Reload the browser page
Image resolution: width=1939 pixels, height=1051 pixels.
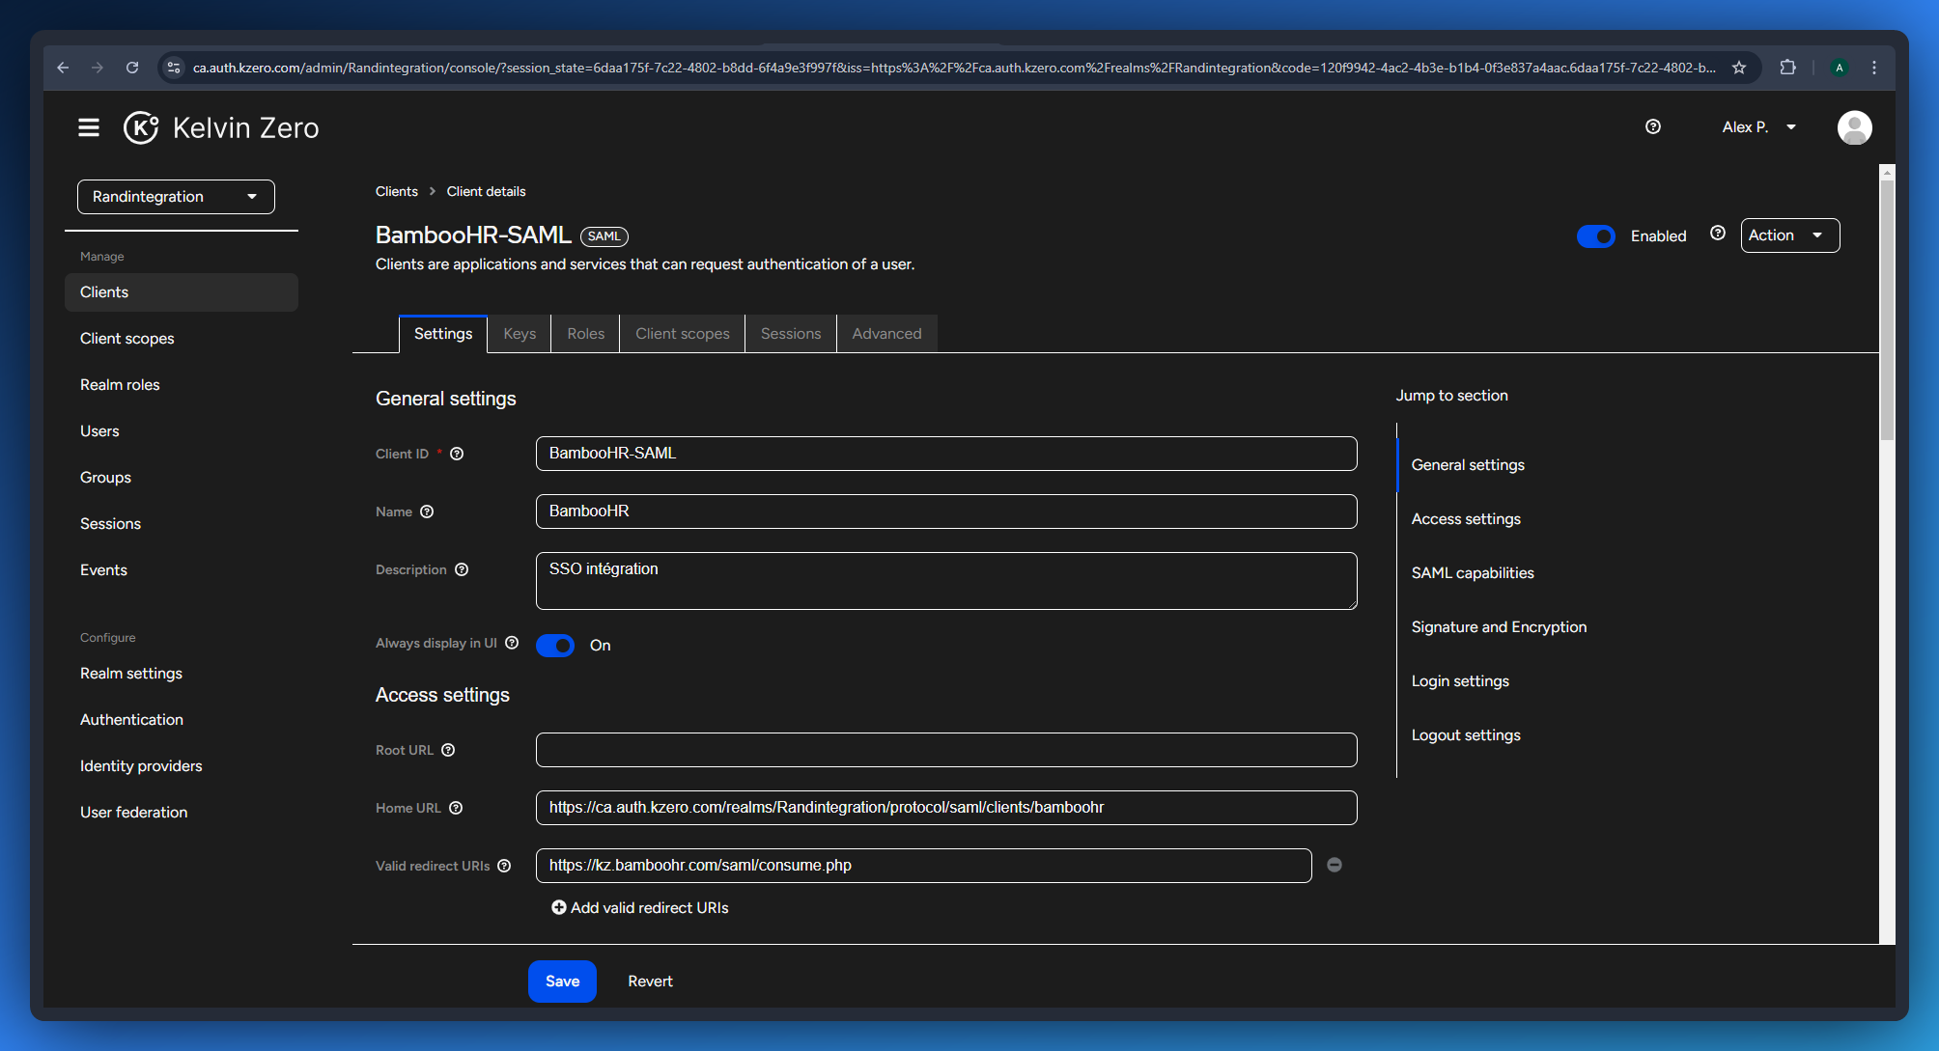[132, 68]
